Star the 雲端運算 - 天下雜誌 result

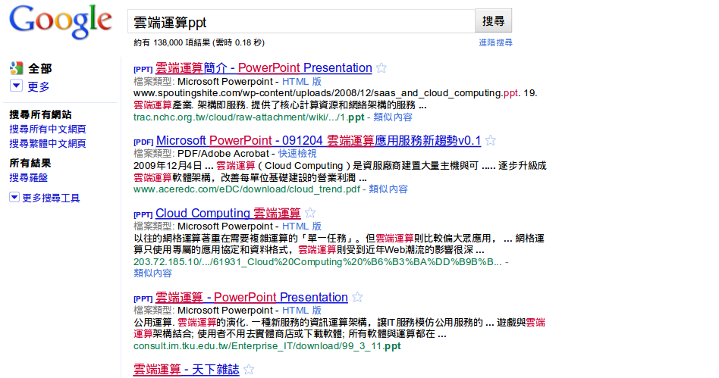(x=249, y=370)
